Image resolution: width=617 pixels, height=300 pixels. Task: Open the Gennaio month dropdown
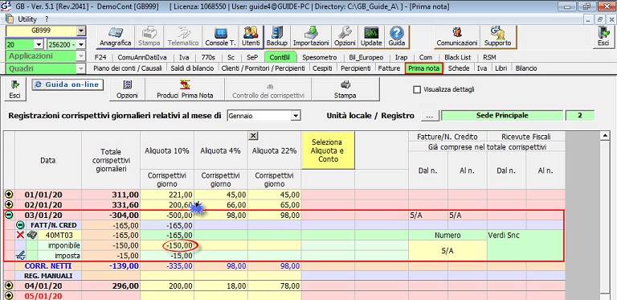click(296, 116)
